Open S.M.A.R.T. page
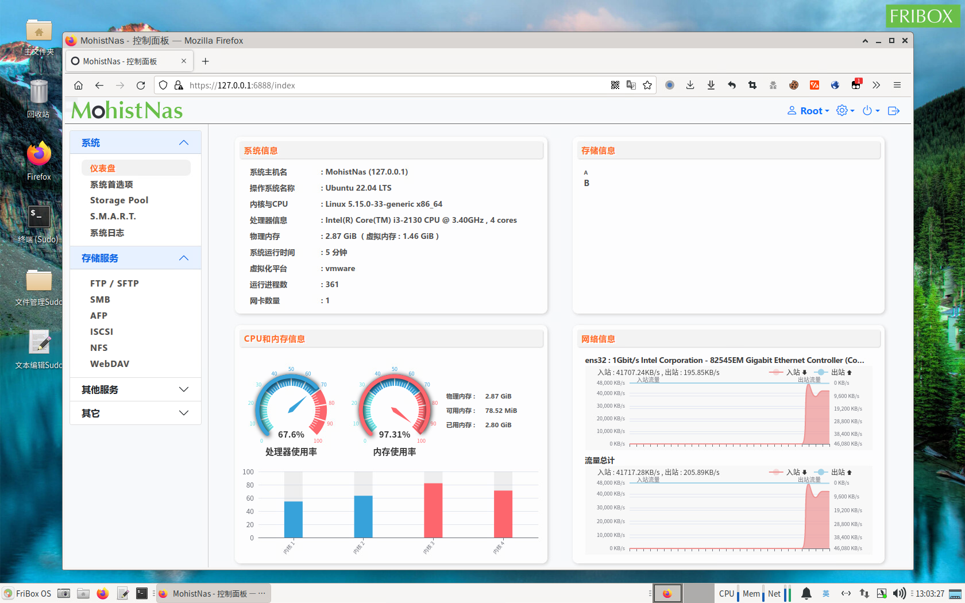 click(113, 217)
